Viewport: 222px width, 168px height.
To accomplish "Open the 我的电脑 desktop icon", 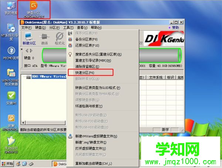I will pyautogui.click(x=11, y=8).
